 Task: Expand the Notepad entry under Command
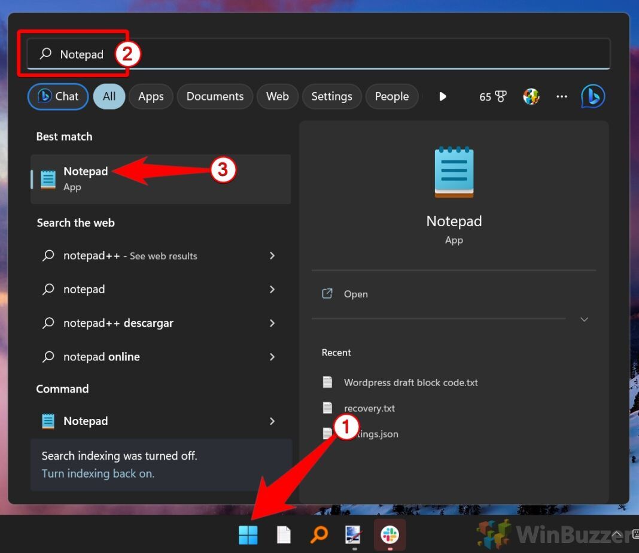[x=272, y=421]
